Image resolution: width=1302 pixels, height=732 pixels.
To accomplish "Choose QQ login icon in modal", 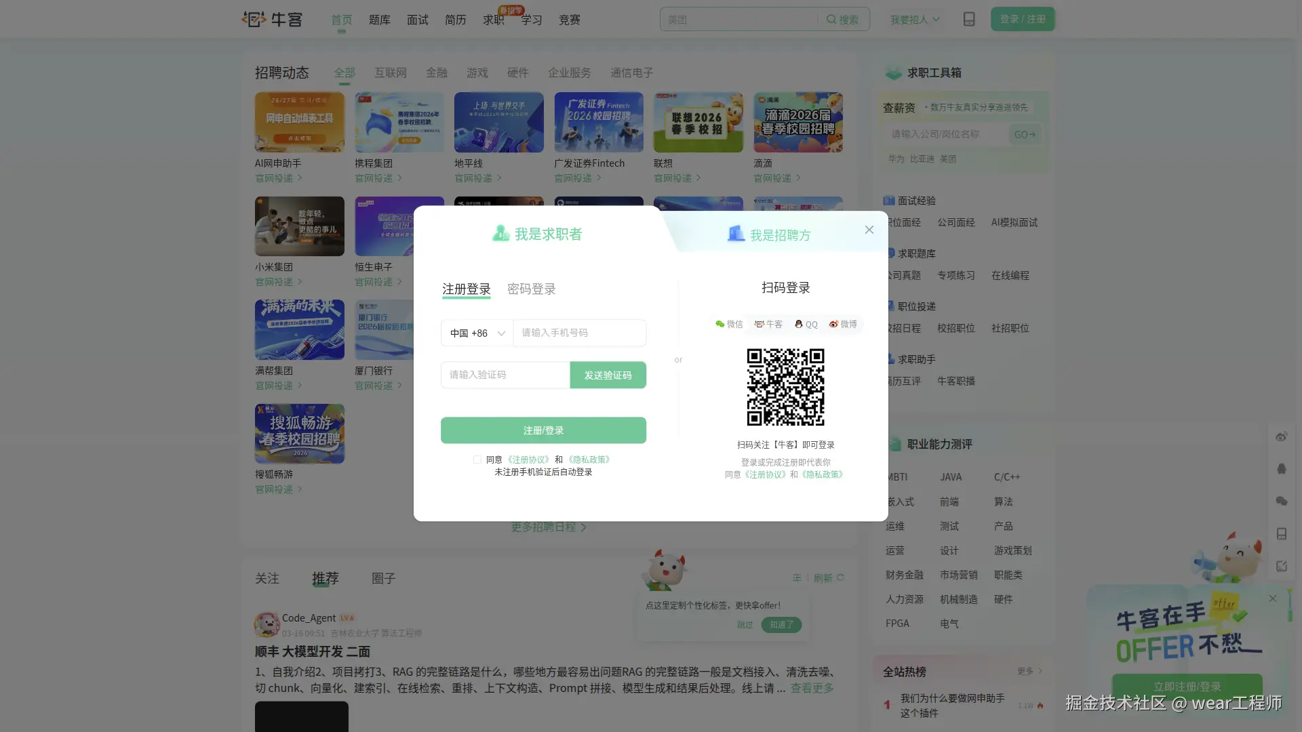I will [x=806, y=325].
